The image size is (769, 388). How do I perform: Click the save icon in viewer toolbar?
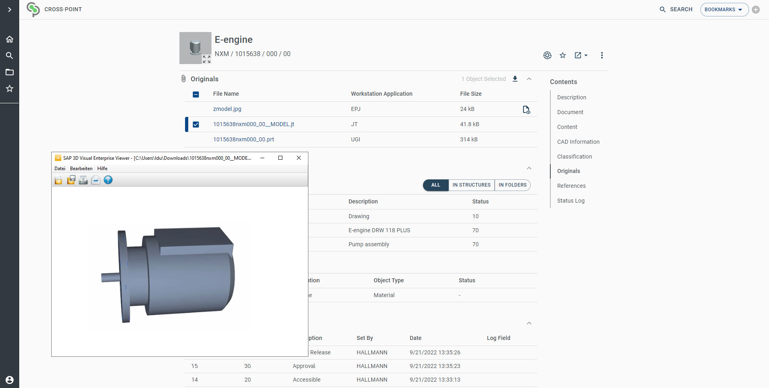tap(71, 180)
